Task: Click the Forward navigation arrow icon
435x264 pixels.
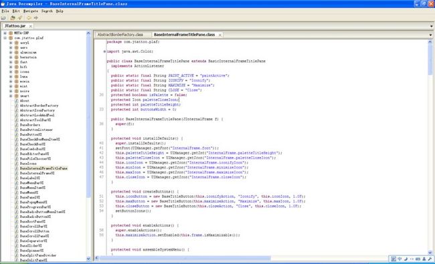Action: 35,18
